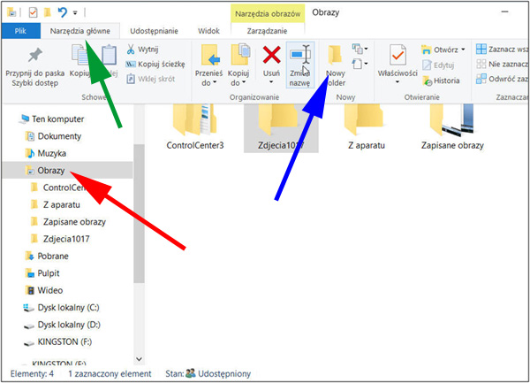Image resolution: width=530 pixels, height=383 pixels.
Task: Open Quick Access Toolbar customize dropdown
Action: click(x=75, y=13)
